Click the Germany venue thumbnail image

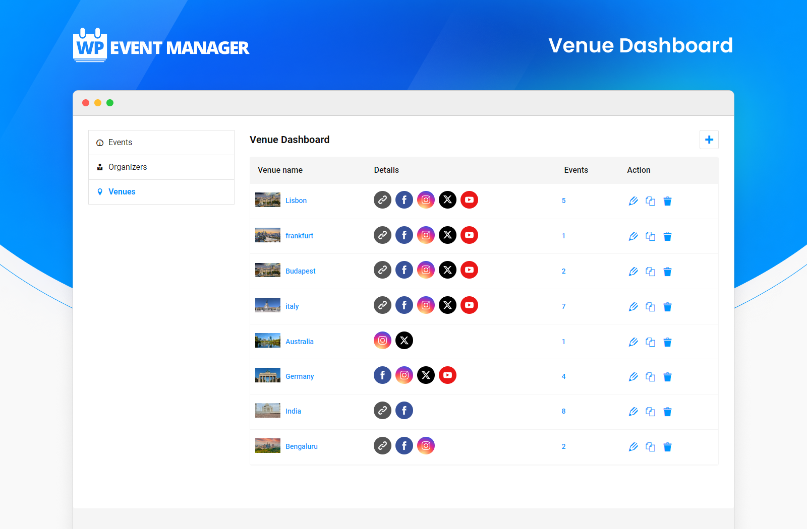pyautogui.click(x=268, y=375)
